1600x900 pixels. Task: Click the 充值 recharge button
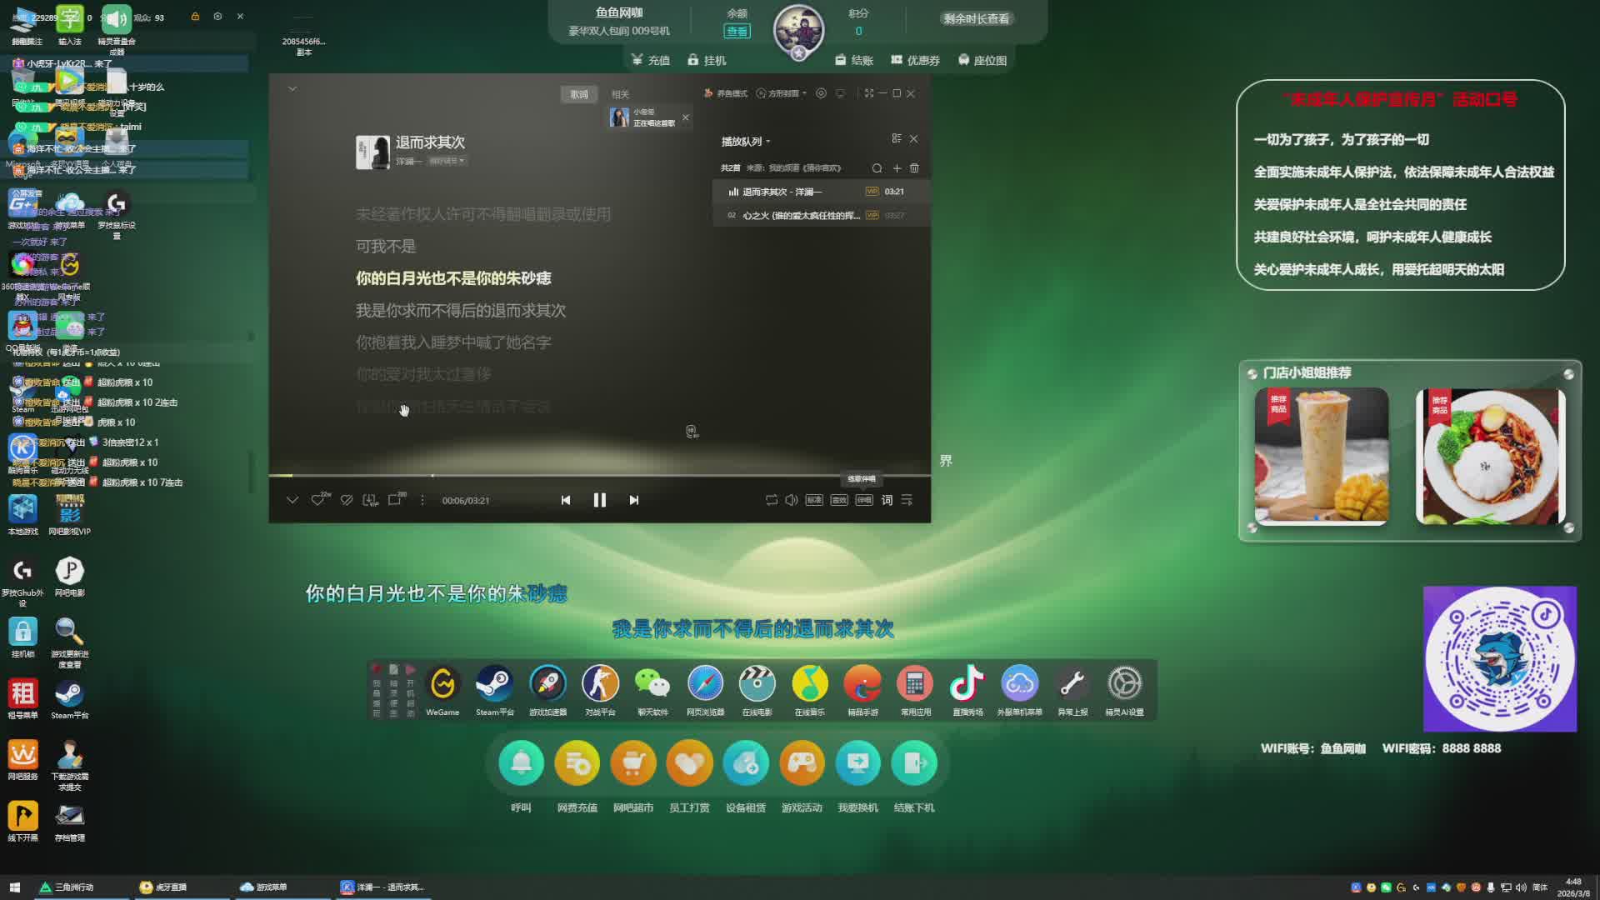650,60
